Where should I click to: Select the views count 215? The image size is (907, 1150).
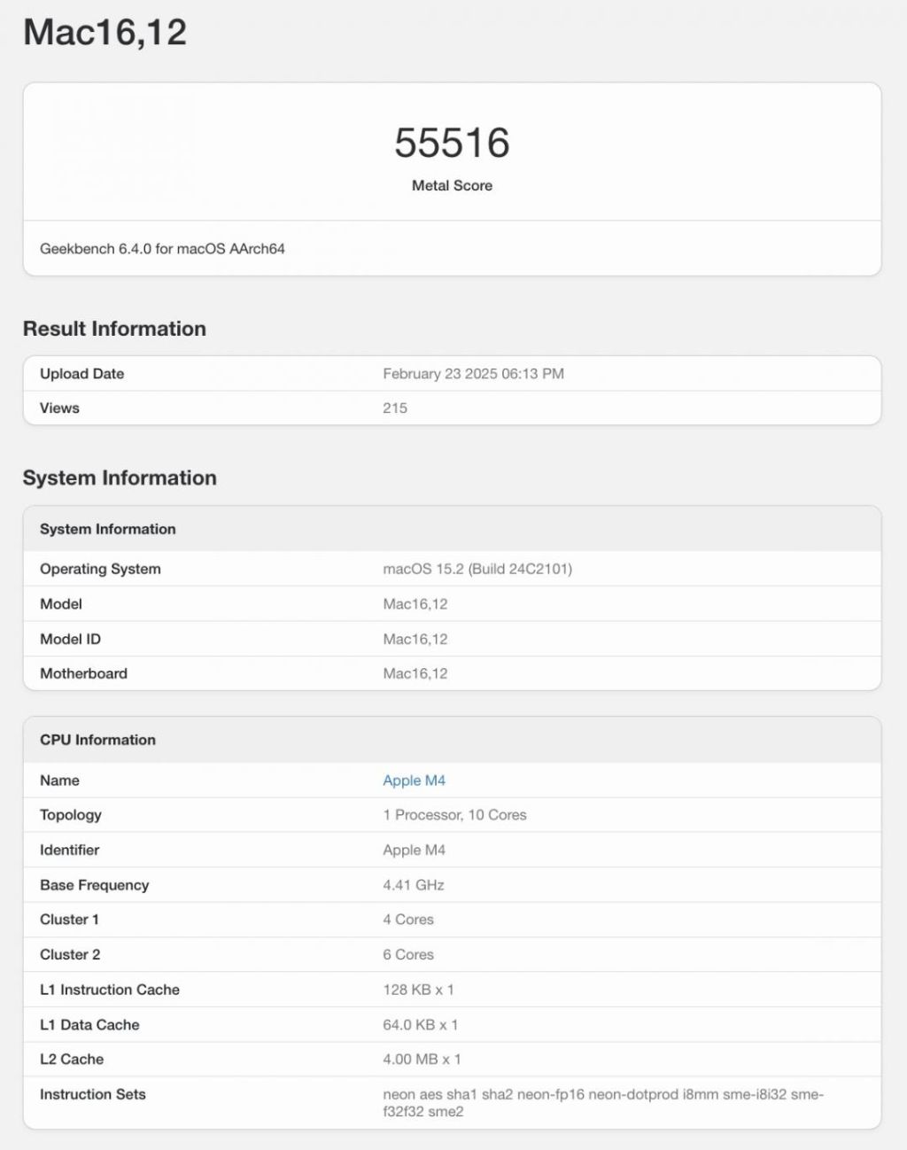tap(395, 408)
